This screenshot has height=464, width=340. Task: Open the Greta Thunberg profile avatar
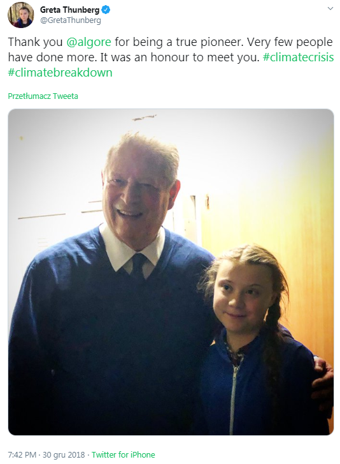(x=20, y=15)
